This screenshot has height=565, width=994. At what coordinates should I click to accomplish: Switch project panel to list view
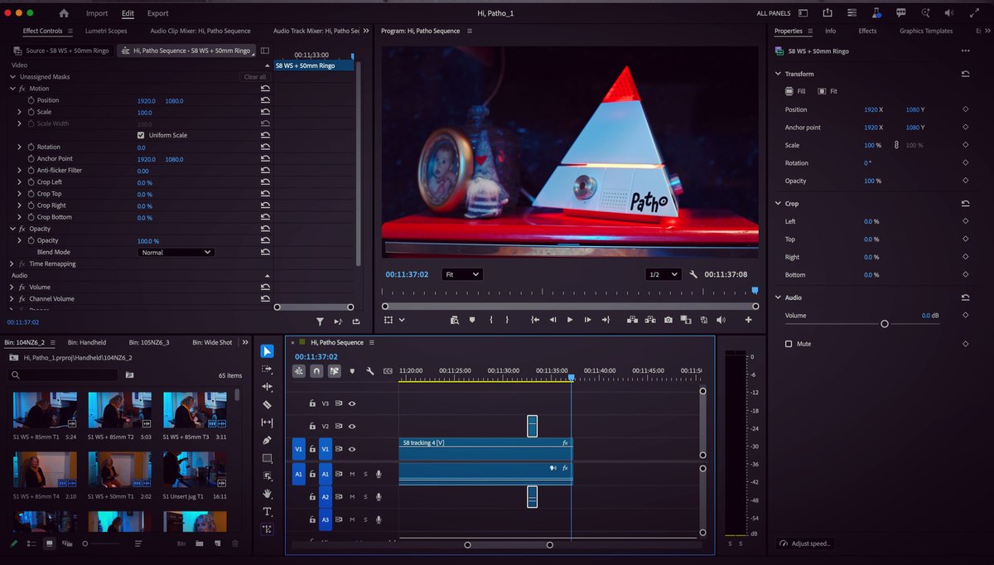tap(31, 543)
